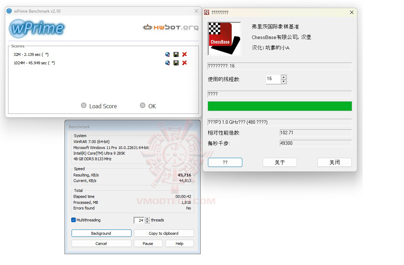Select the OK radio button in wPrime

click(142, 105)
